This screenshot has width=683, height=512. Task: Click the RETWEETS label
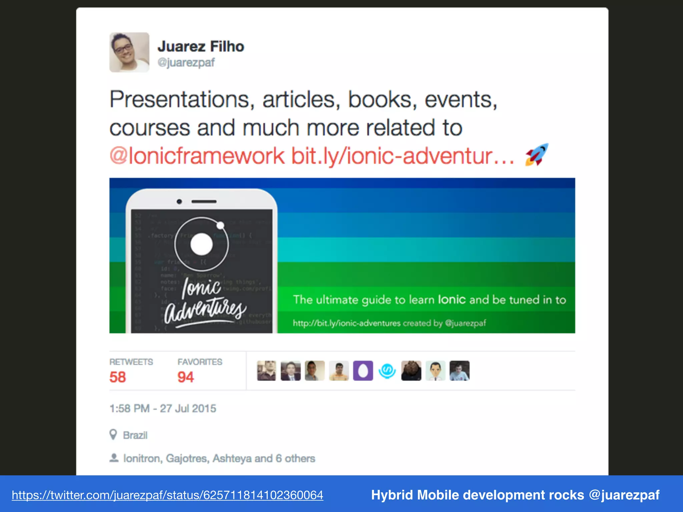(x=131, y=362)
